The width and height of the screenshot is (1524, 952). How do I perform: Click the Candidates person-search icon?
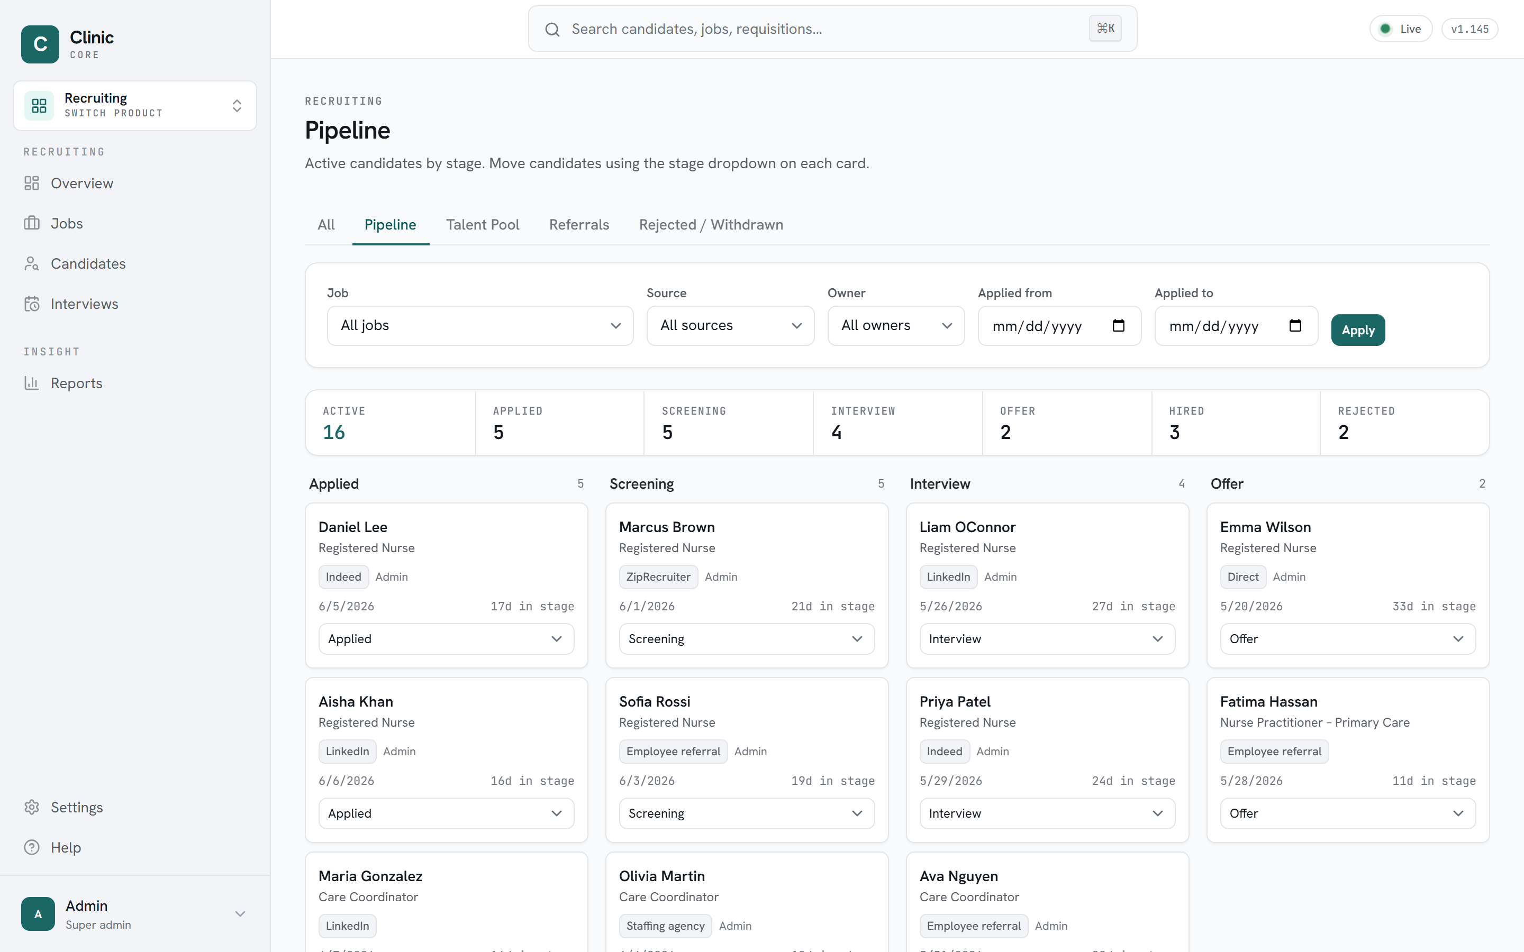32,264
